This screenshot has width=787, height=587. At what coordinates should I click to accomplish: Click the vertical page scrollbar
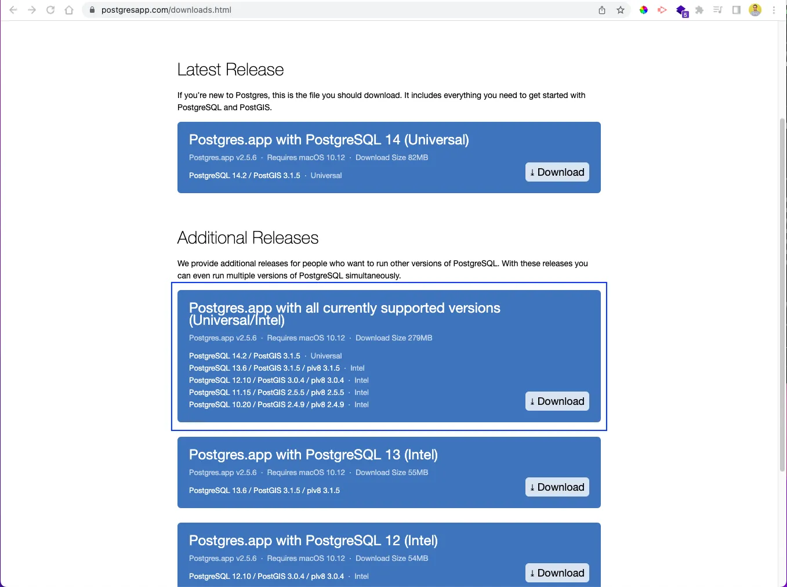(782, 296)
